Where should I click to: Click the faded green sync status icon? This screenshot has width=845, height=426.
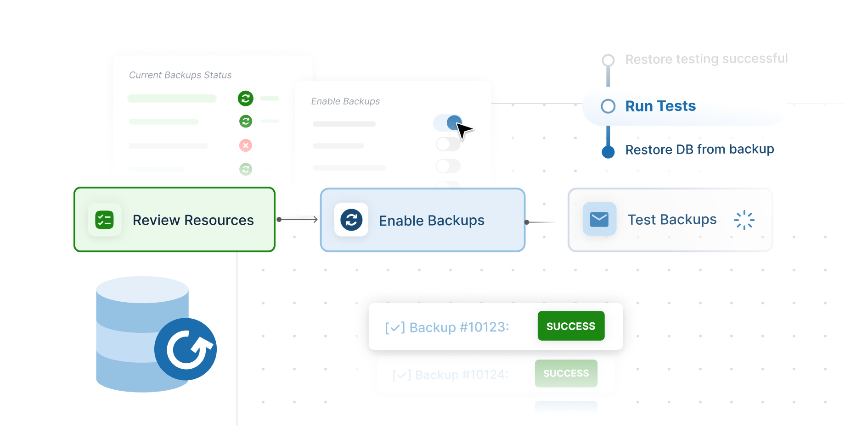[x=246, y=169]
